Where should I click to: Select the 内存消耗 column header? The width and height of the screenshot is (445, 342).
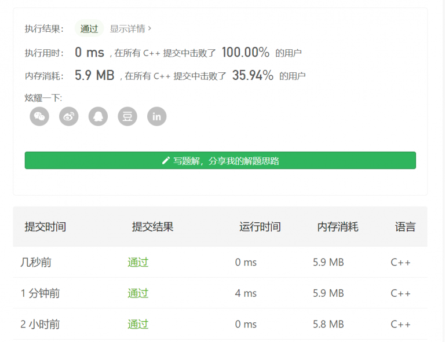click(x=337, y=227)
